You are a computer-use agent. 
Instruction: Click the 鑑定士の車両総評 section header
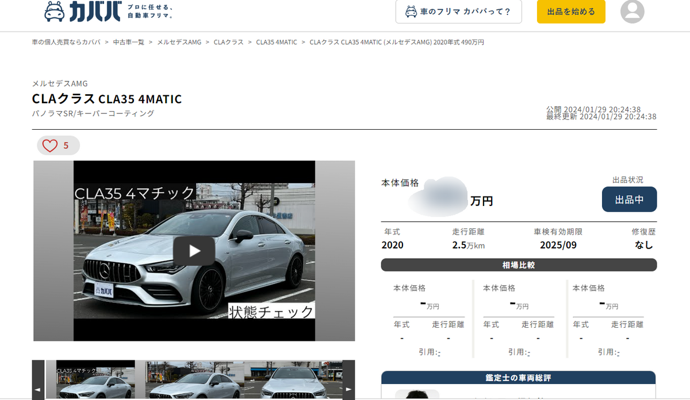519,378
